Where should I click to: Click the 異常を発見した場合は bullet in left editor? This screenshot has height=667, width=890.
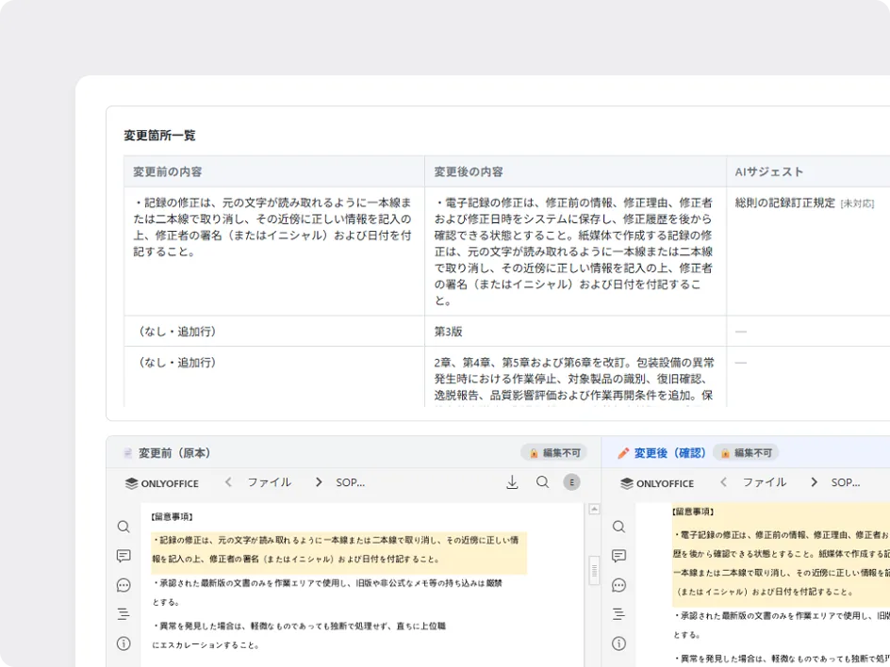pyautogui.click(x=300, y=635)
